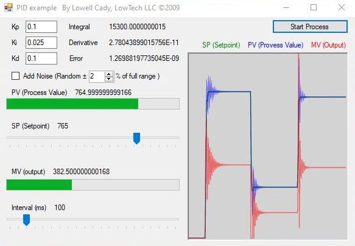355x246 pixels.
Task: Click the Integral label
Action: [x=79, y=27]
